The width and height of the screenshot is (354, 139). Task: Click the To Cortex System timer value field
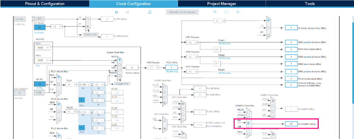(x=291, y=28)
